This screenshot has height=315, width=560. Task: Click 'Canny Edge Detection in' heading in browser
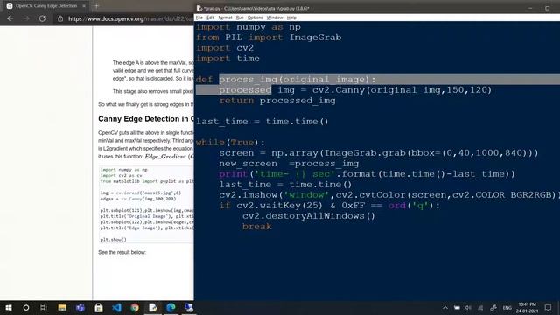click(x=146, y=119)
